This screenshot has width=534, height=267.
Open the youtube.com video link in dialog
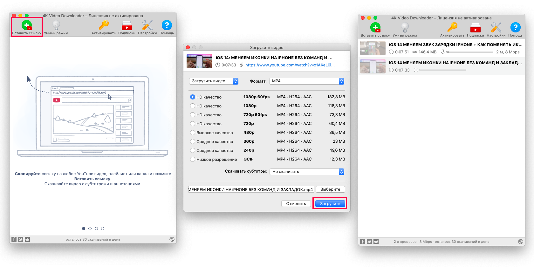click(x=290, y=65)
